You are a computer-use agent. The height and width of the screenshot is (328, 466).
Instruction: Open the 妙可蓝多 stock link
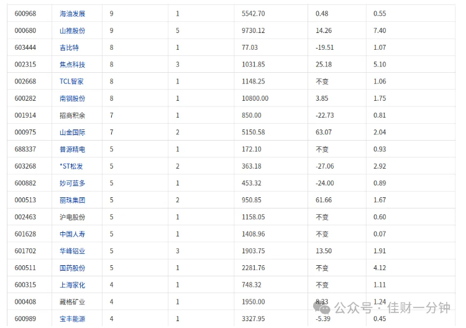pos(72,184)
